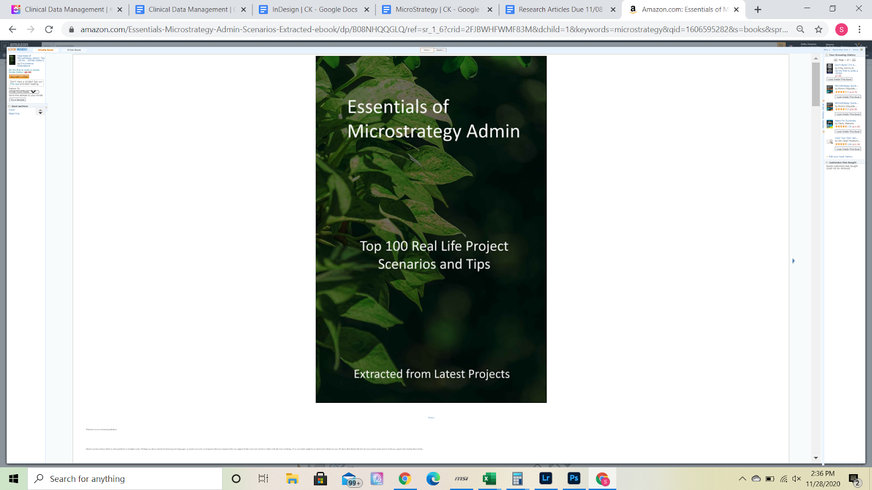Show hidden system tray icons
Screen dimensions: 872x490
click(742, 479)
